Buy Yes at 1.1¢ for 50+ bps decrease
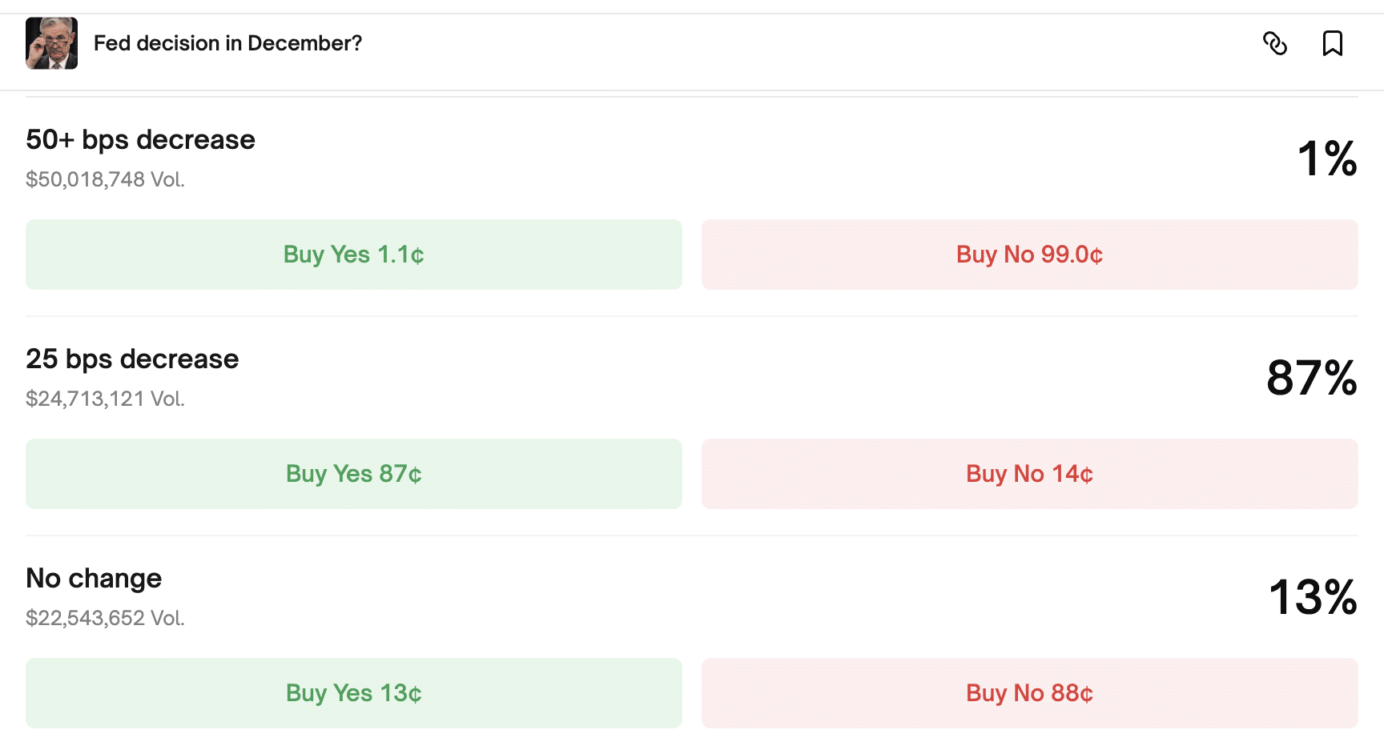Screen dimensions: 1384x754 click(x=353, y=255)
